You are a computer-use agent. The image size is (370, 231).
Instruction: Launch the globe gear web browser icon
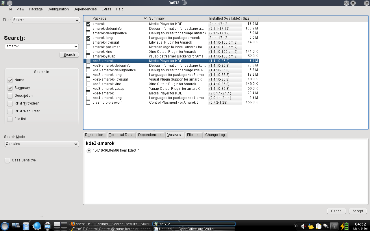point(37,226)
